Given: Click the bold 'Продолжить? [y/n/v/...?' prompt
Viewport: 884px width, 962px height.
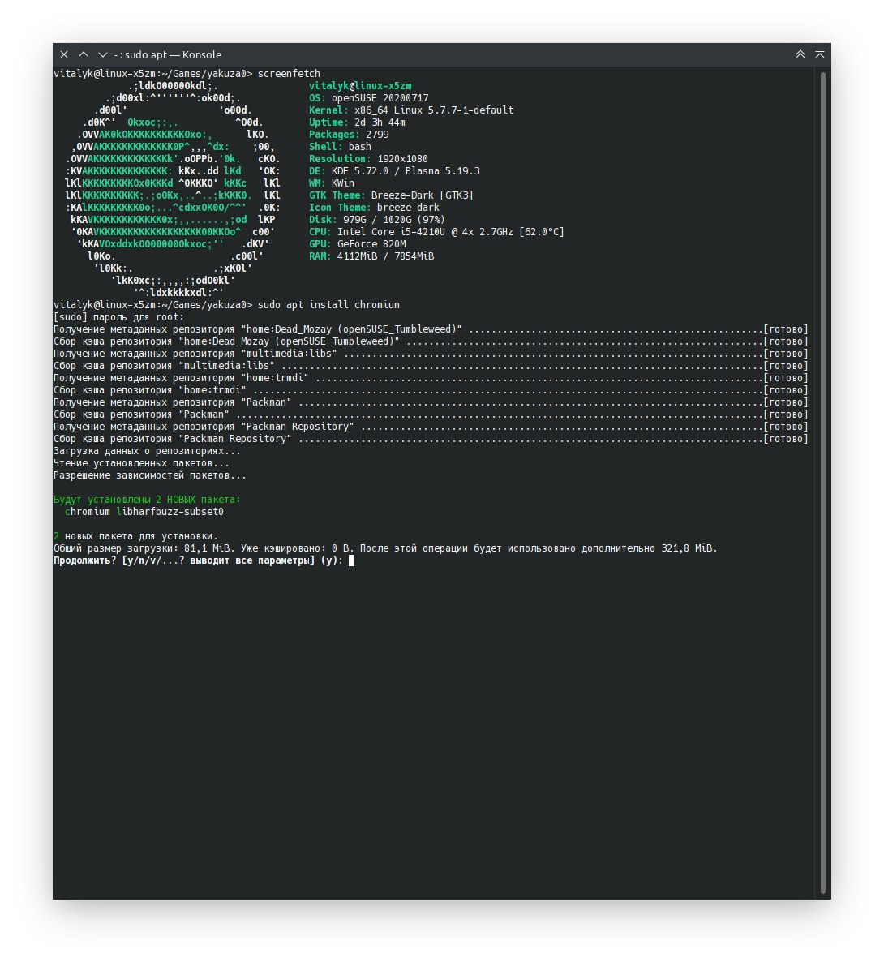Looking at the screenshot, I should point(118,560).
